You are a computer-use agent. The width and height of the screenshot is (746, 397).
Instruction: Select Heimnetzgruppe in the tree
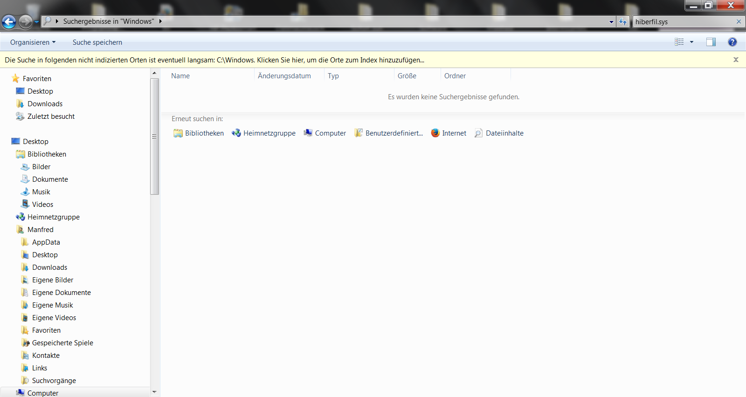pyautogui.click(x=48, y=217)
